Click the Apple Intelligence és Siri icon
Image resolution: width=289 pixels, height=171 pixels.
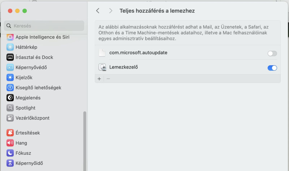pos(10,37)
